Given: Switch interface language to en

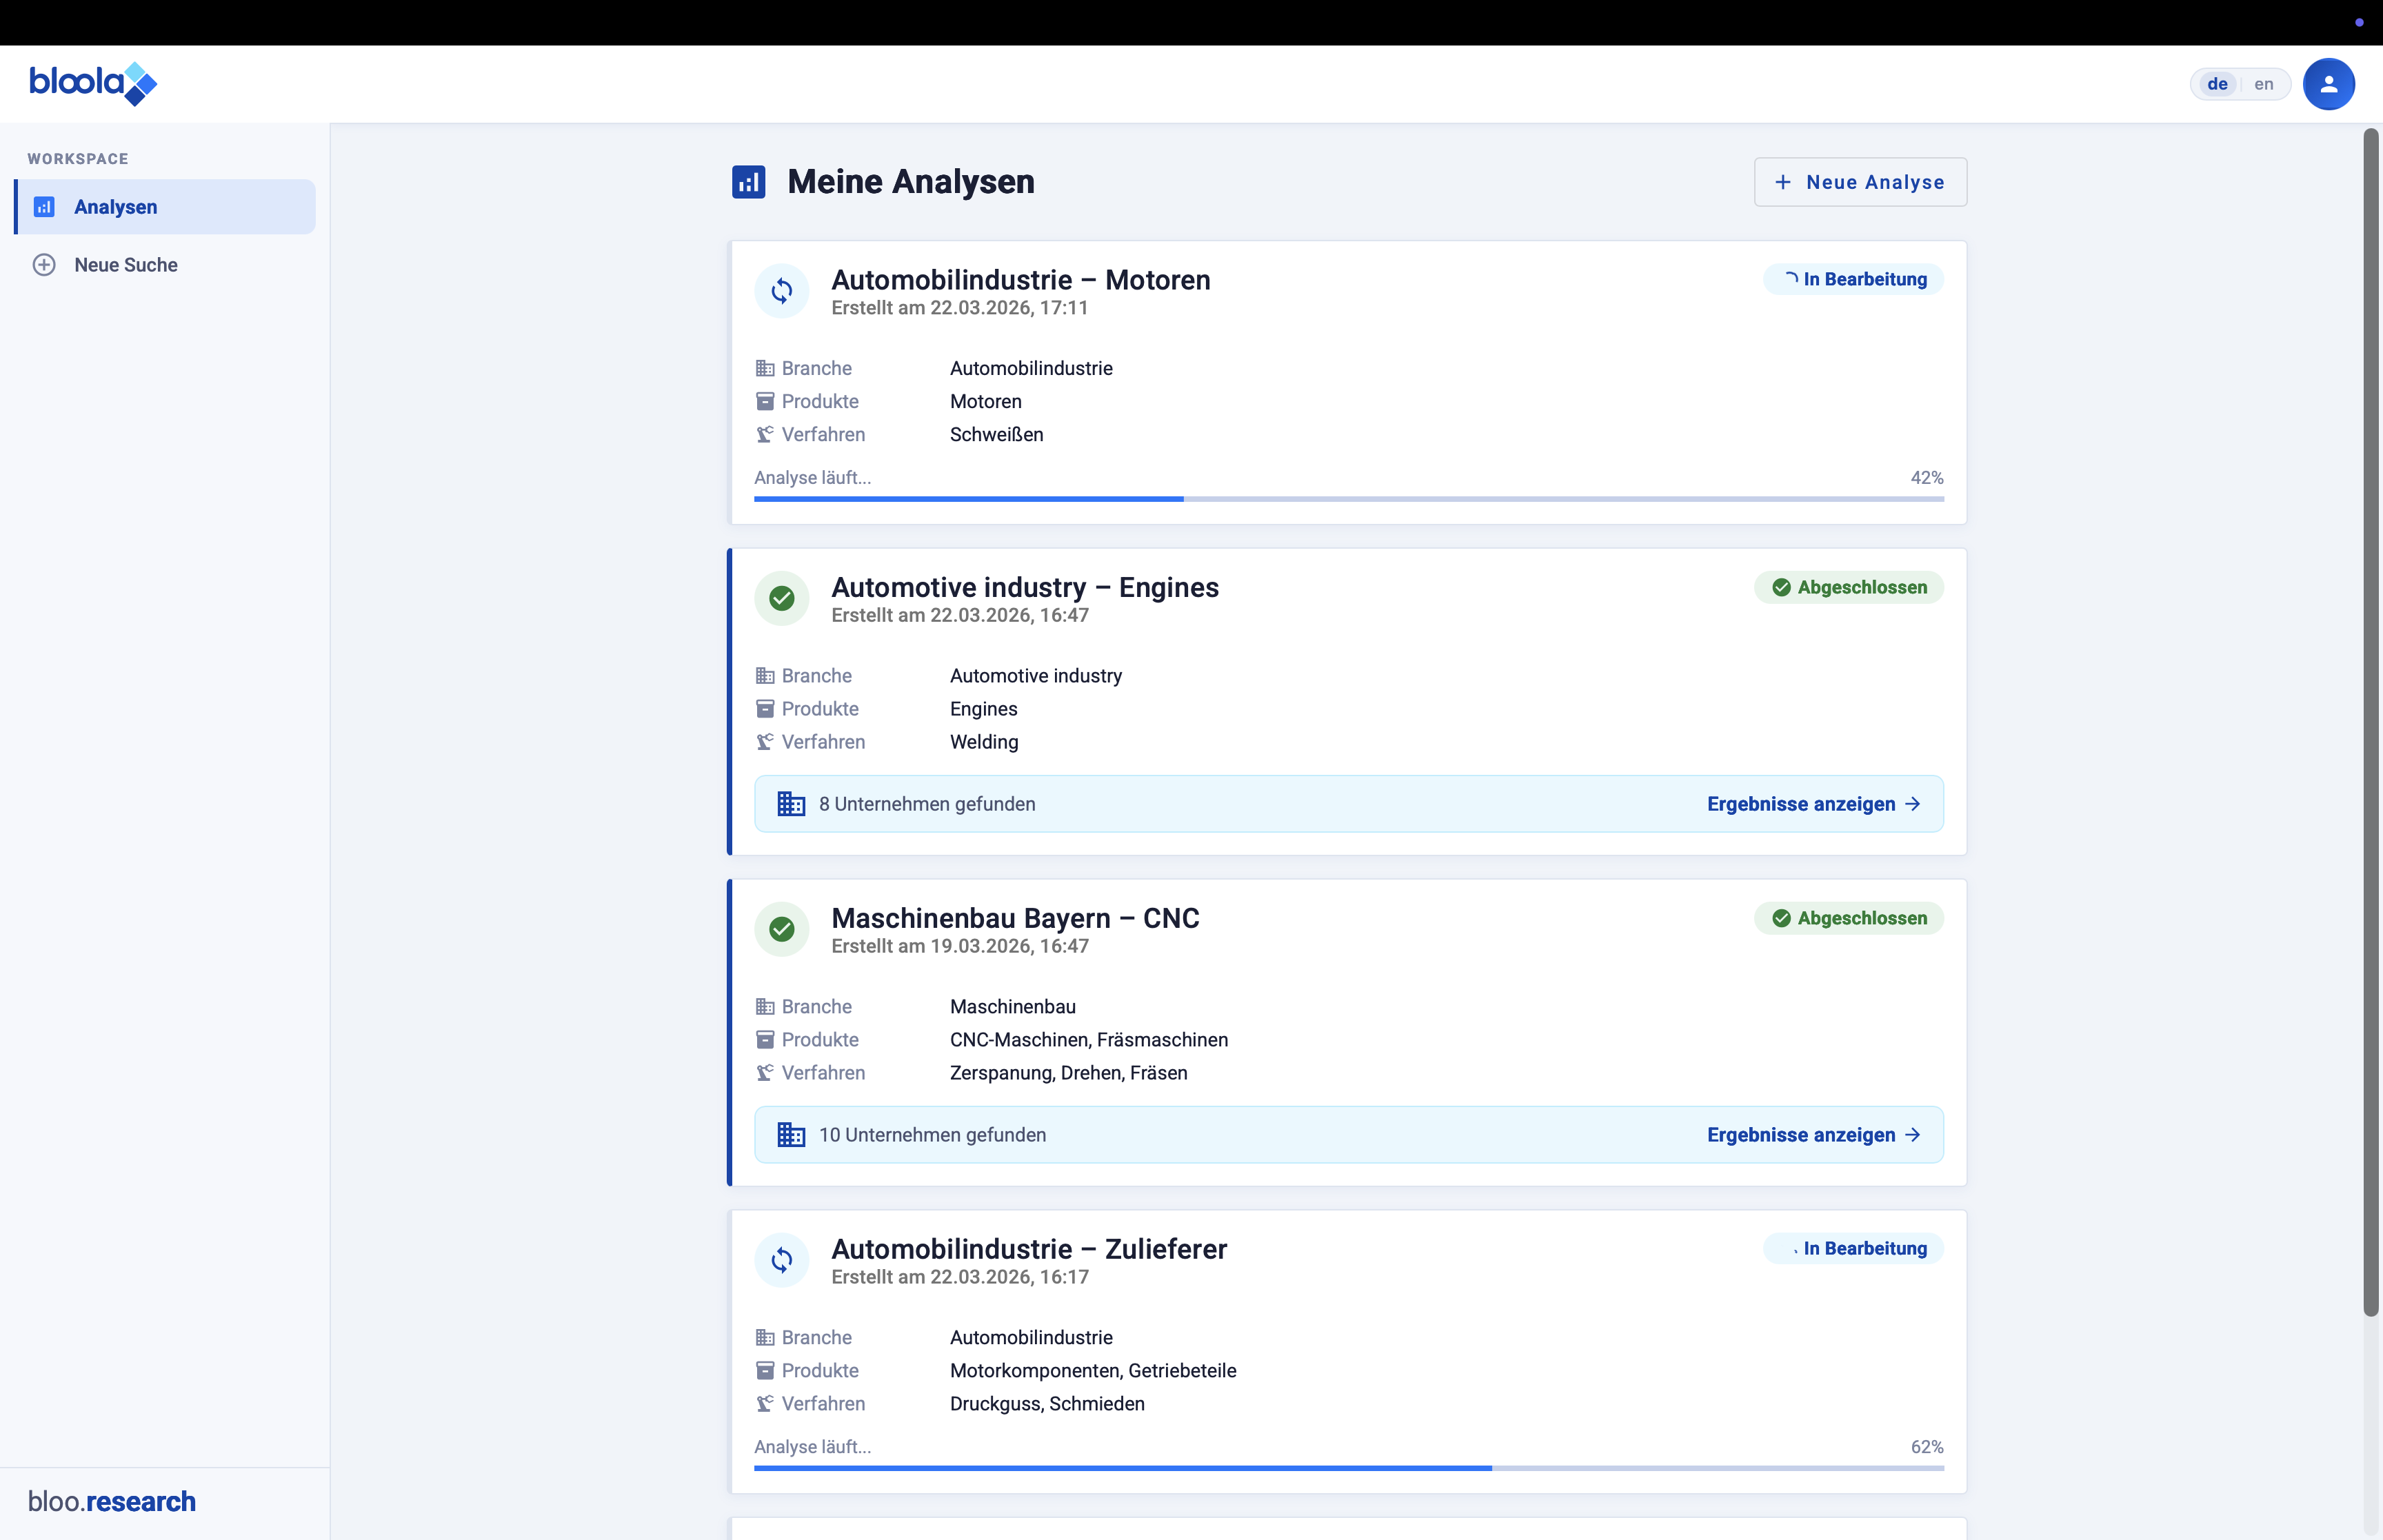Looking at the screenshot, I should click(2263, 84).
